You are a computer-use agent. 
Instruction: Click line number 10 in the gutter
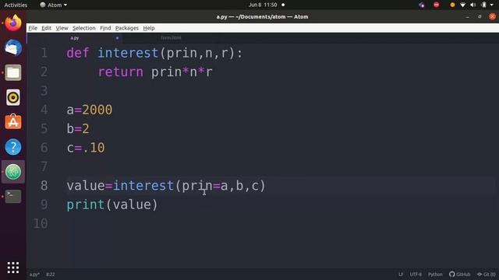pos(41,223)
